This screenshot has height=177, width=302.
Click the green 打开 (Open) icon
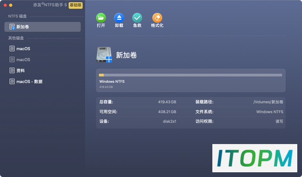(101, 18)
